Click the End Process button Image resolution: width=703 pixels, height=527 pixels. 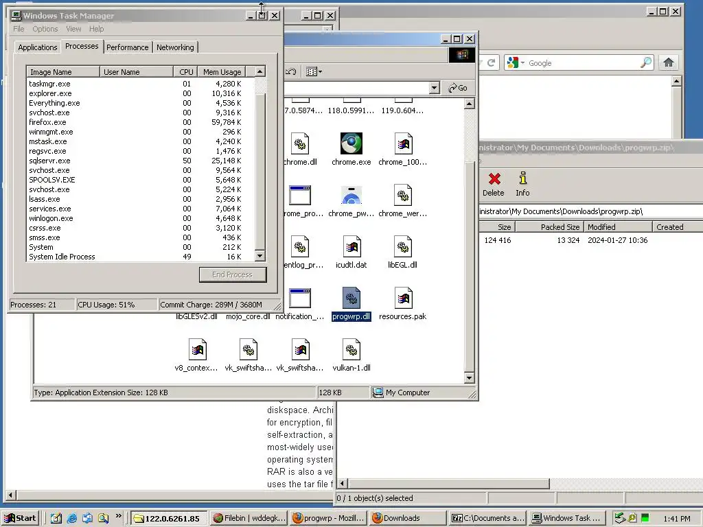233,274
